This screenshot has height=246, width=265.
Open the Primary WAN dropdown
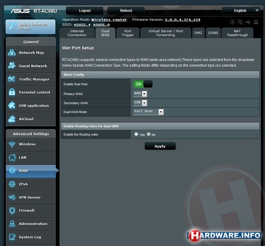pos(140,94)
